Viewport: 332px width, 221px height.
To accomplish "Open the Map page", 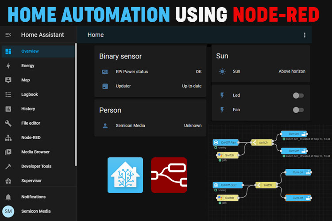I will (x=38, y=80).
